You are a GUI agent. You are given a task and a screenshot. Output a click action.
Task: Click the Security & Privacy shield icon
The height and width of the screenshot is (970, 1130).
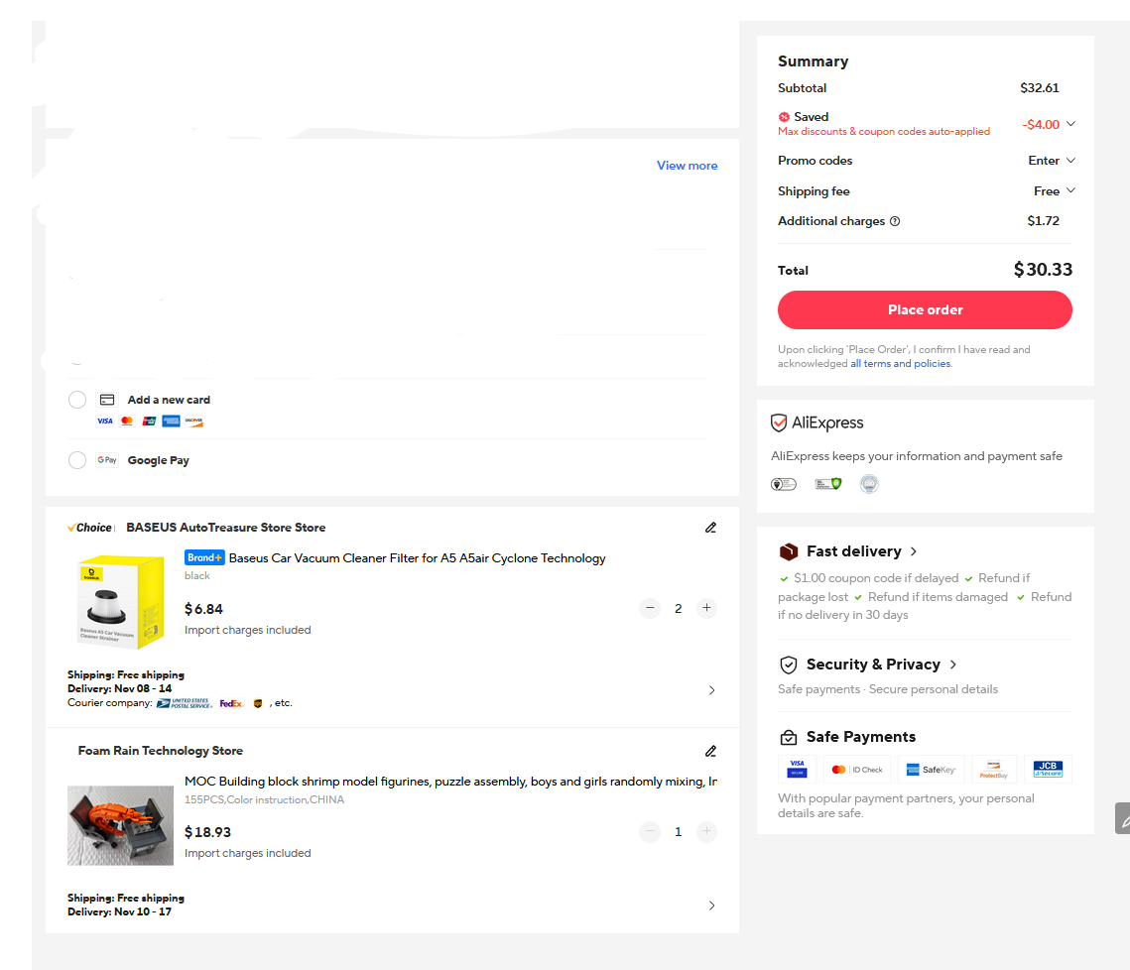[789, 665]
